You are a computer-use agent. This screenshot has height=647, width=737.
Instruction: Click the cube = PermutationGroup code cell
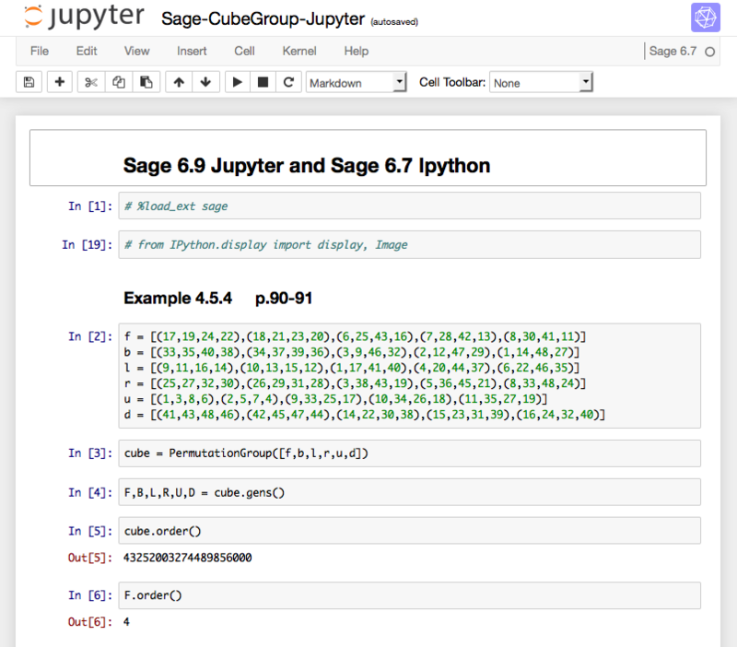(x=409, y=453)
